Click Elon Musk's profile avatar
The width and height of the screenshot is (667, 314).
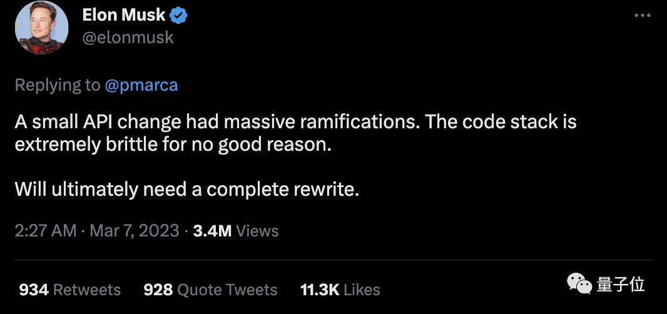(41, 28)
